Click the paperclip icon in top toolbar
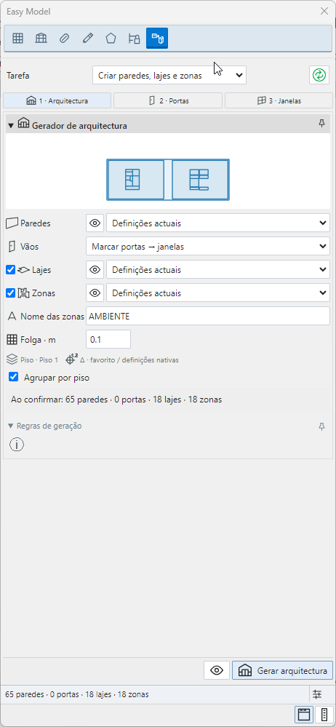This screenshot has height=727, width=336. pyautogui.click(x=64, y=39)
